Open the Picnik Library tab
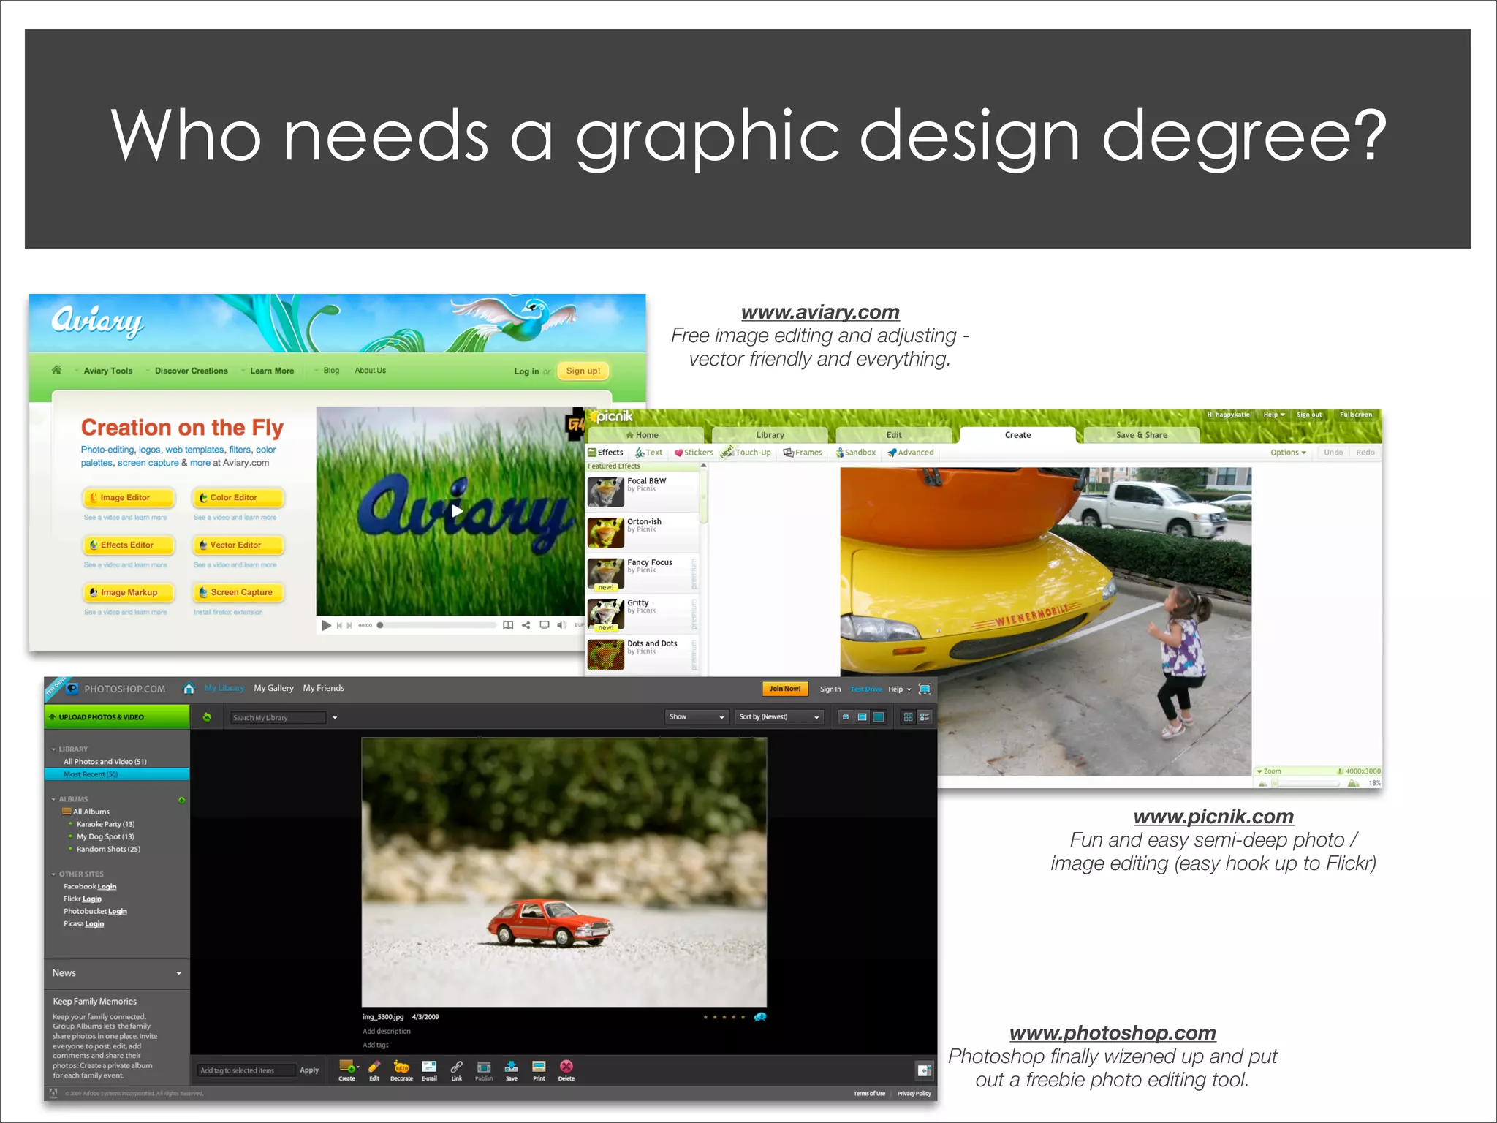This screenshot has width=1497, height=1123. pyautogui.click(x=770, y=435)
